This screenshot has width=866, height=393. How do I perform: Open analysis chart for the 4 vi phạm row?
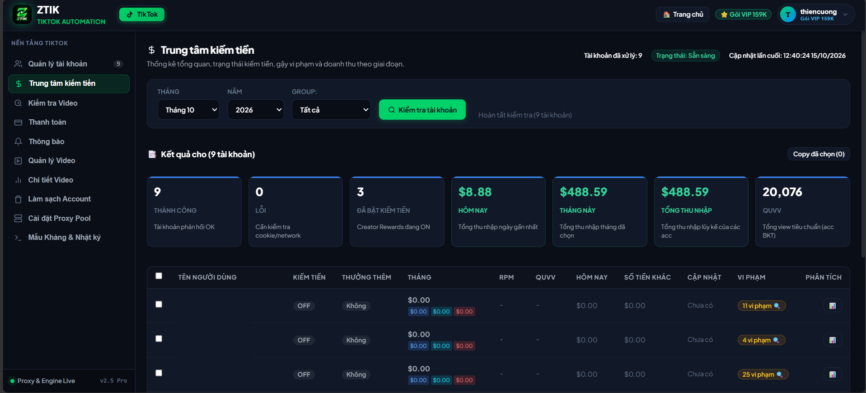pos(833,340)
